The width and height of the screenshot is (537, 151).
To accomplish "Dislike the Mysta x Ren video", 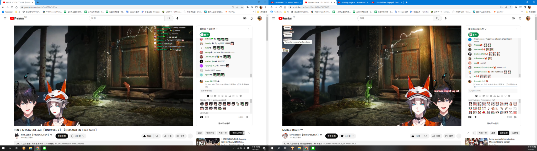I will click(x=425, y=136).
